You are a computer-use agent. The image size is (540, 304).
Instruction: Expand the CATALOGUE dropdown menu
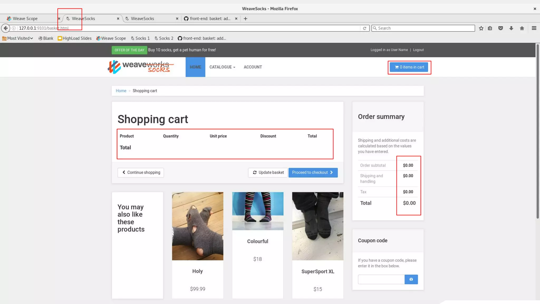222,67
